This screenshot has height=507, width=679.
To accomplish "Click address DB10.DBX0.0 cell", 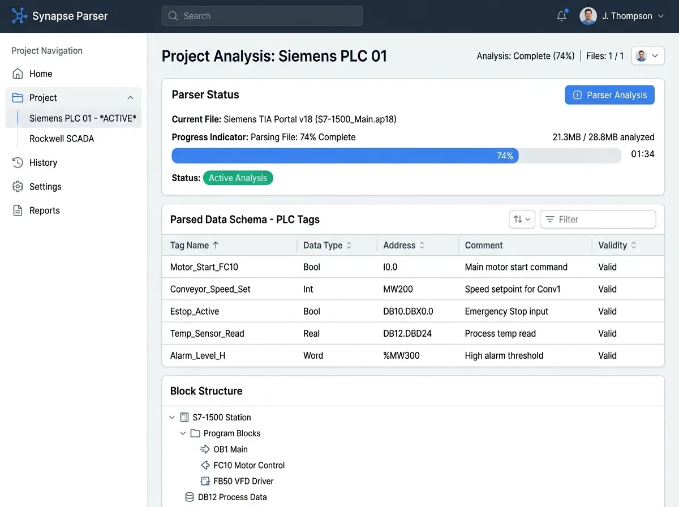I will [x=408, y=311].
